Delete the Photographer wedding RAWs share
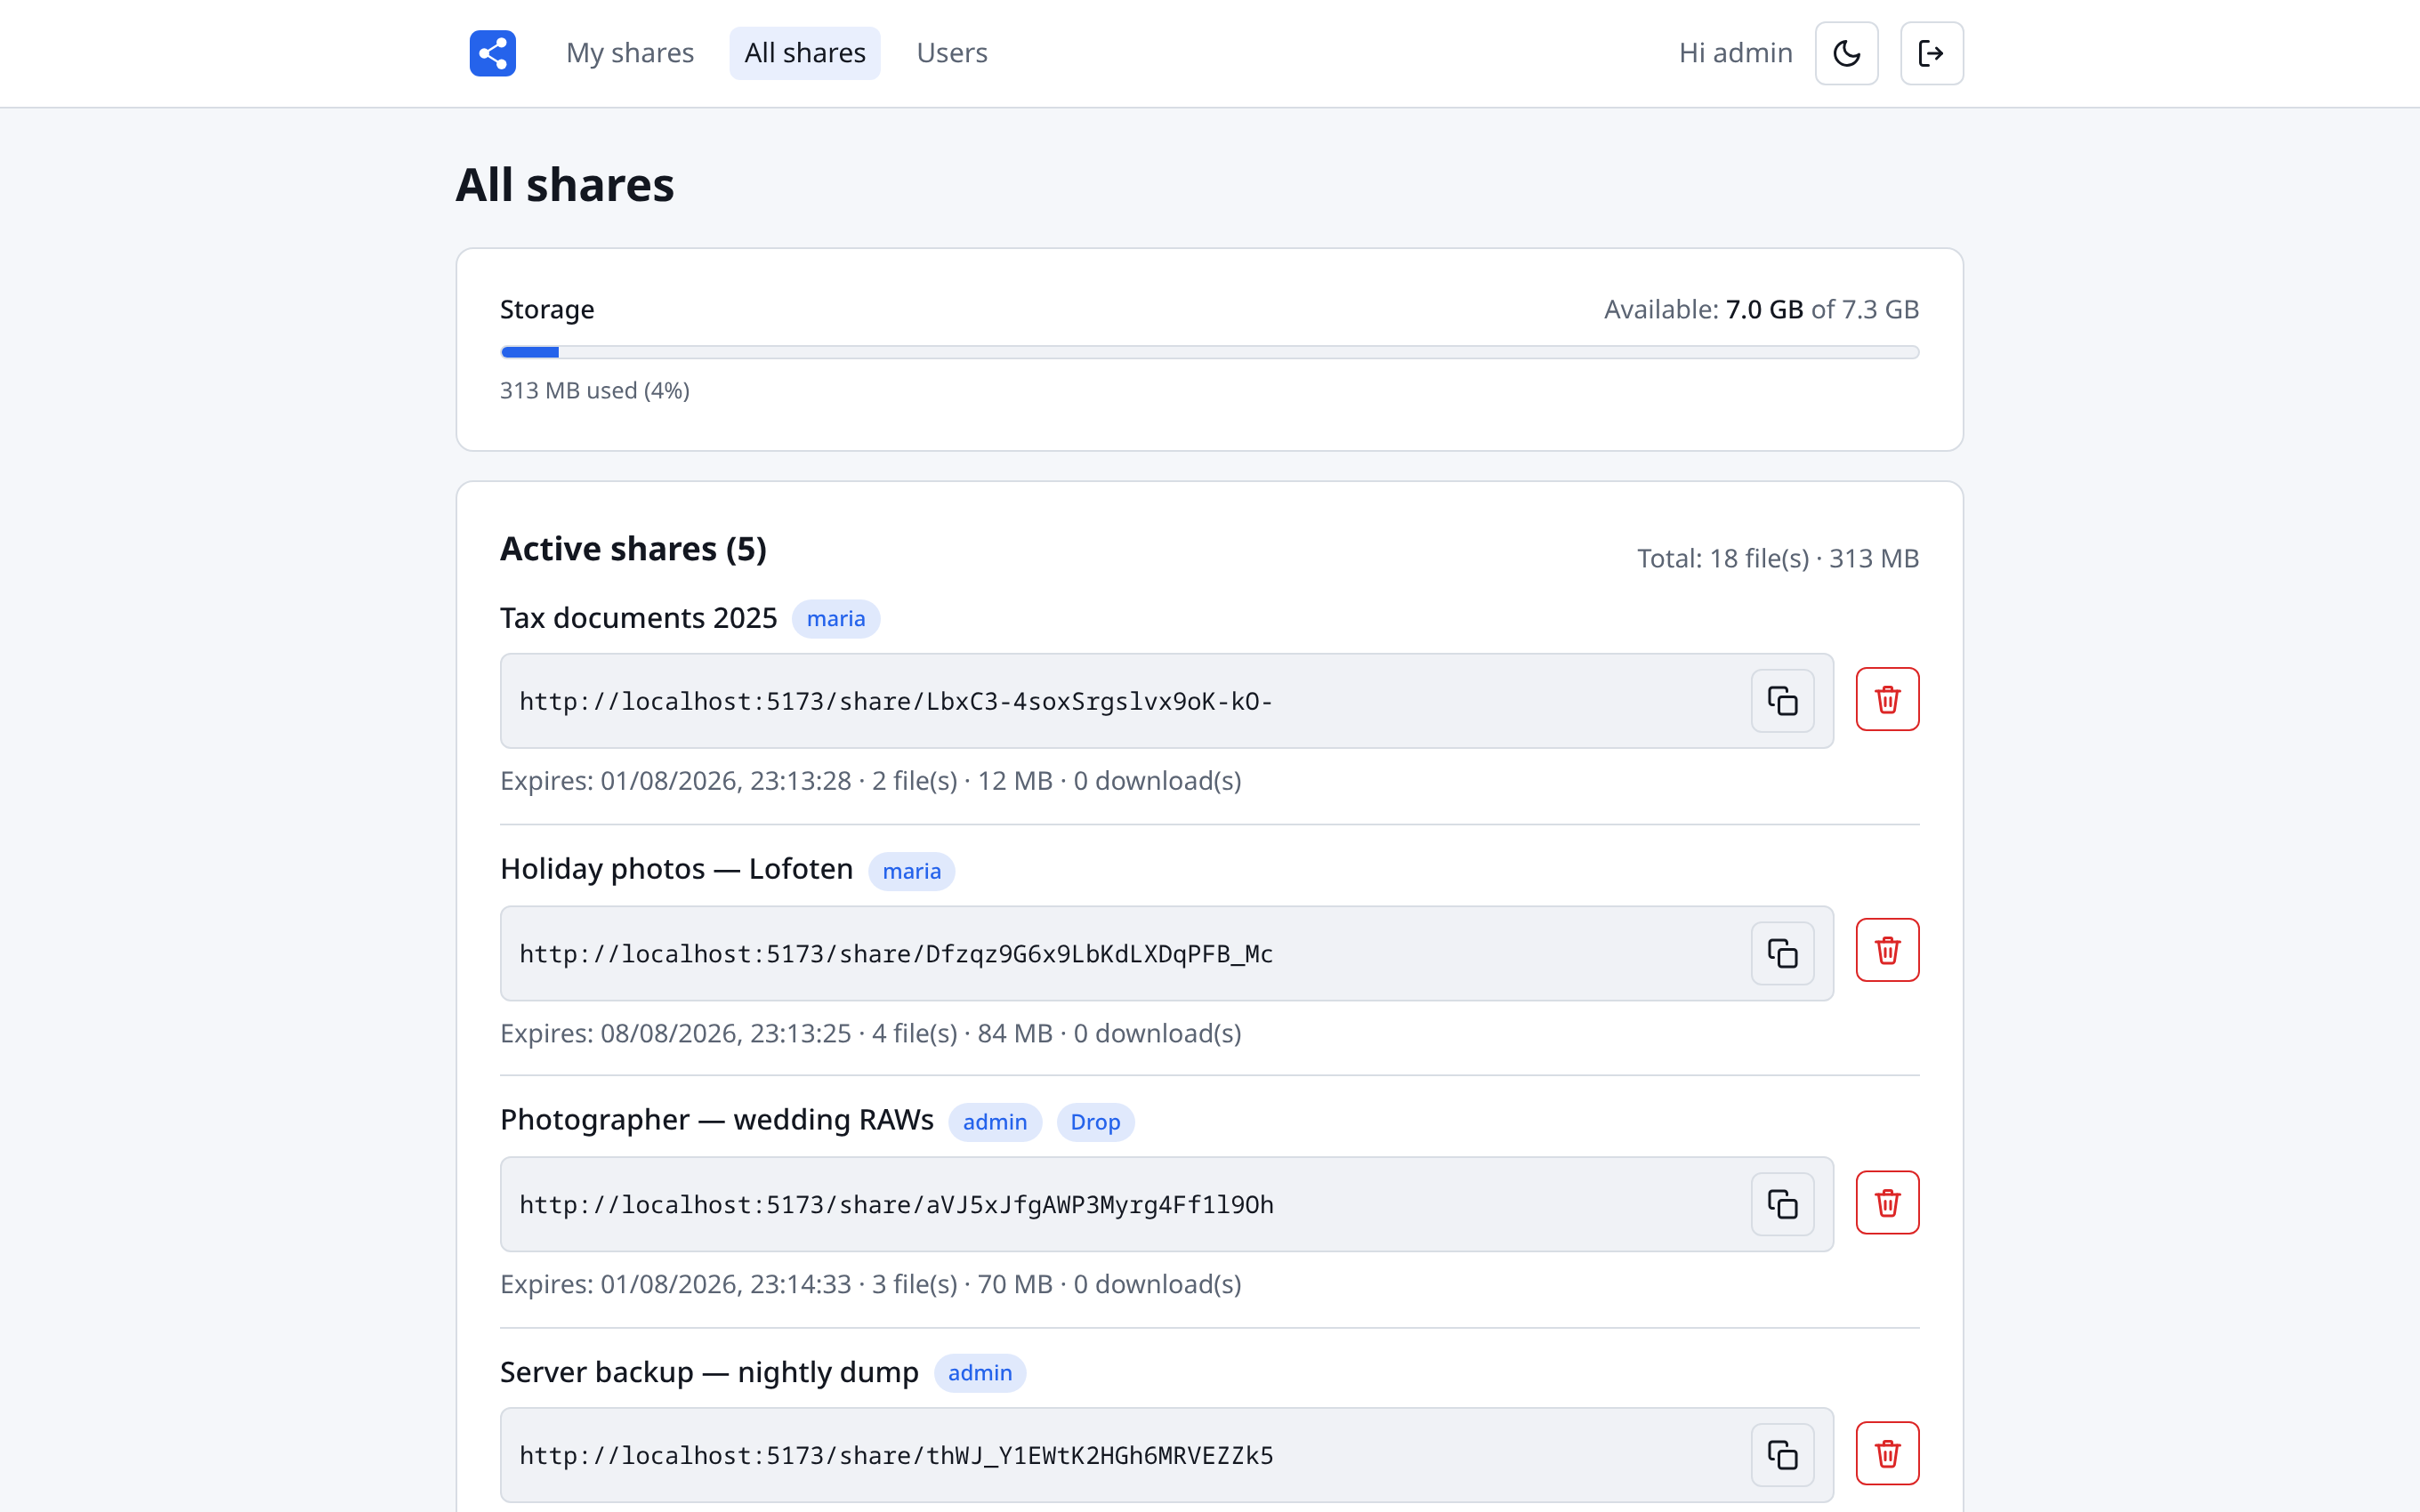 tap(1887, 1202)
